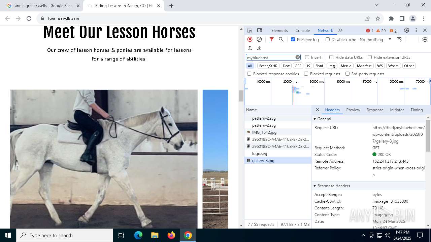Show the 29 warnings badge

(x=381, y=31)
